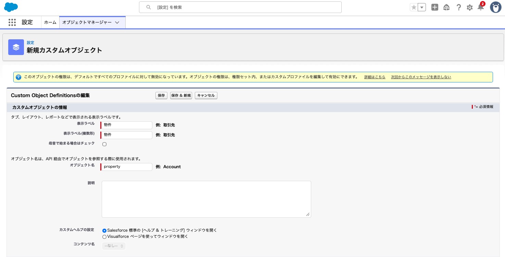This screenshot has height=257, width=505.
Task: Check 母音で始まる場合はチェック checkbox
Action: click(x=104, y=144)
